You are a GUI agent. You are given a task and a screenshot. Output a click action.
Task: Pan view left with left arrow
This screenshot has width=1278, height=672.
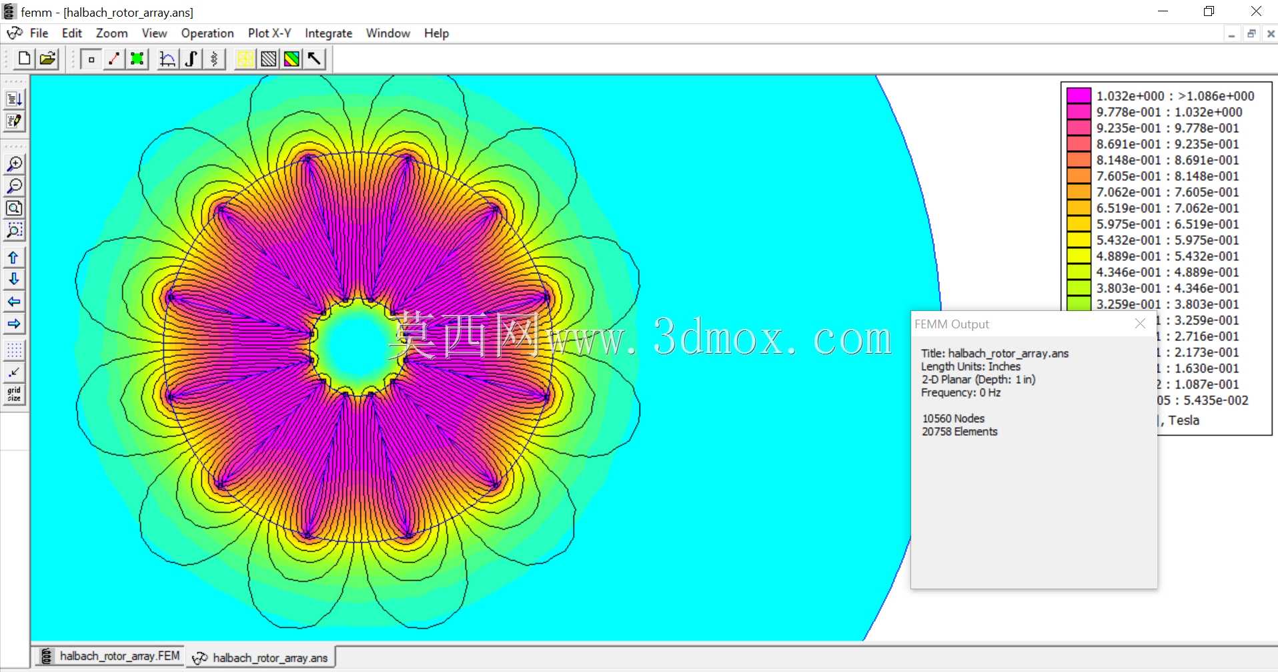pos(14,302)
